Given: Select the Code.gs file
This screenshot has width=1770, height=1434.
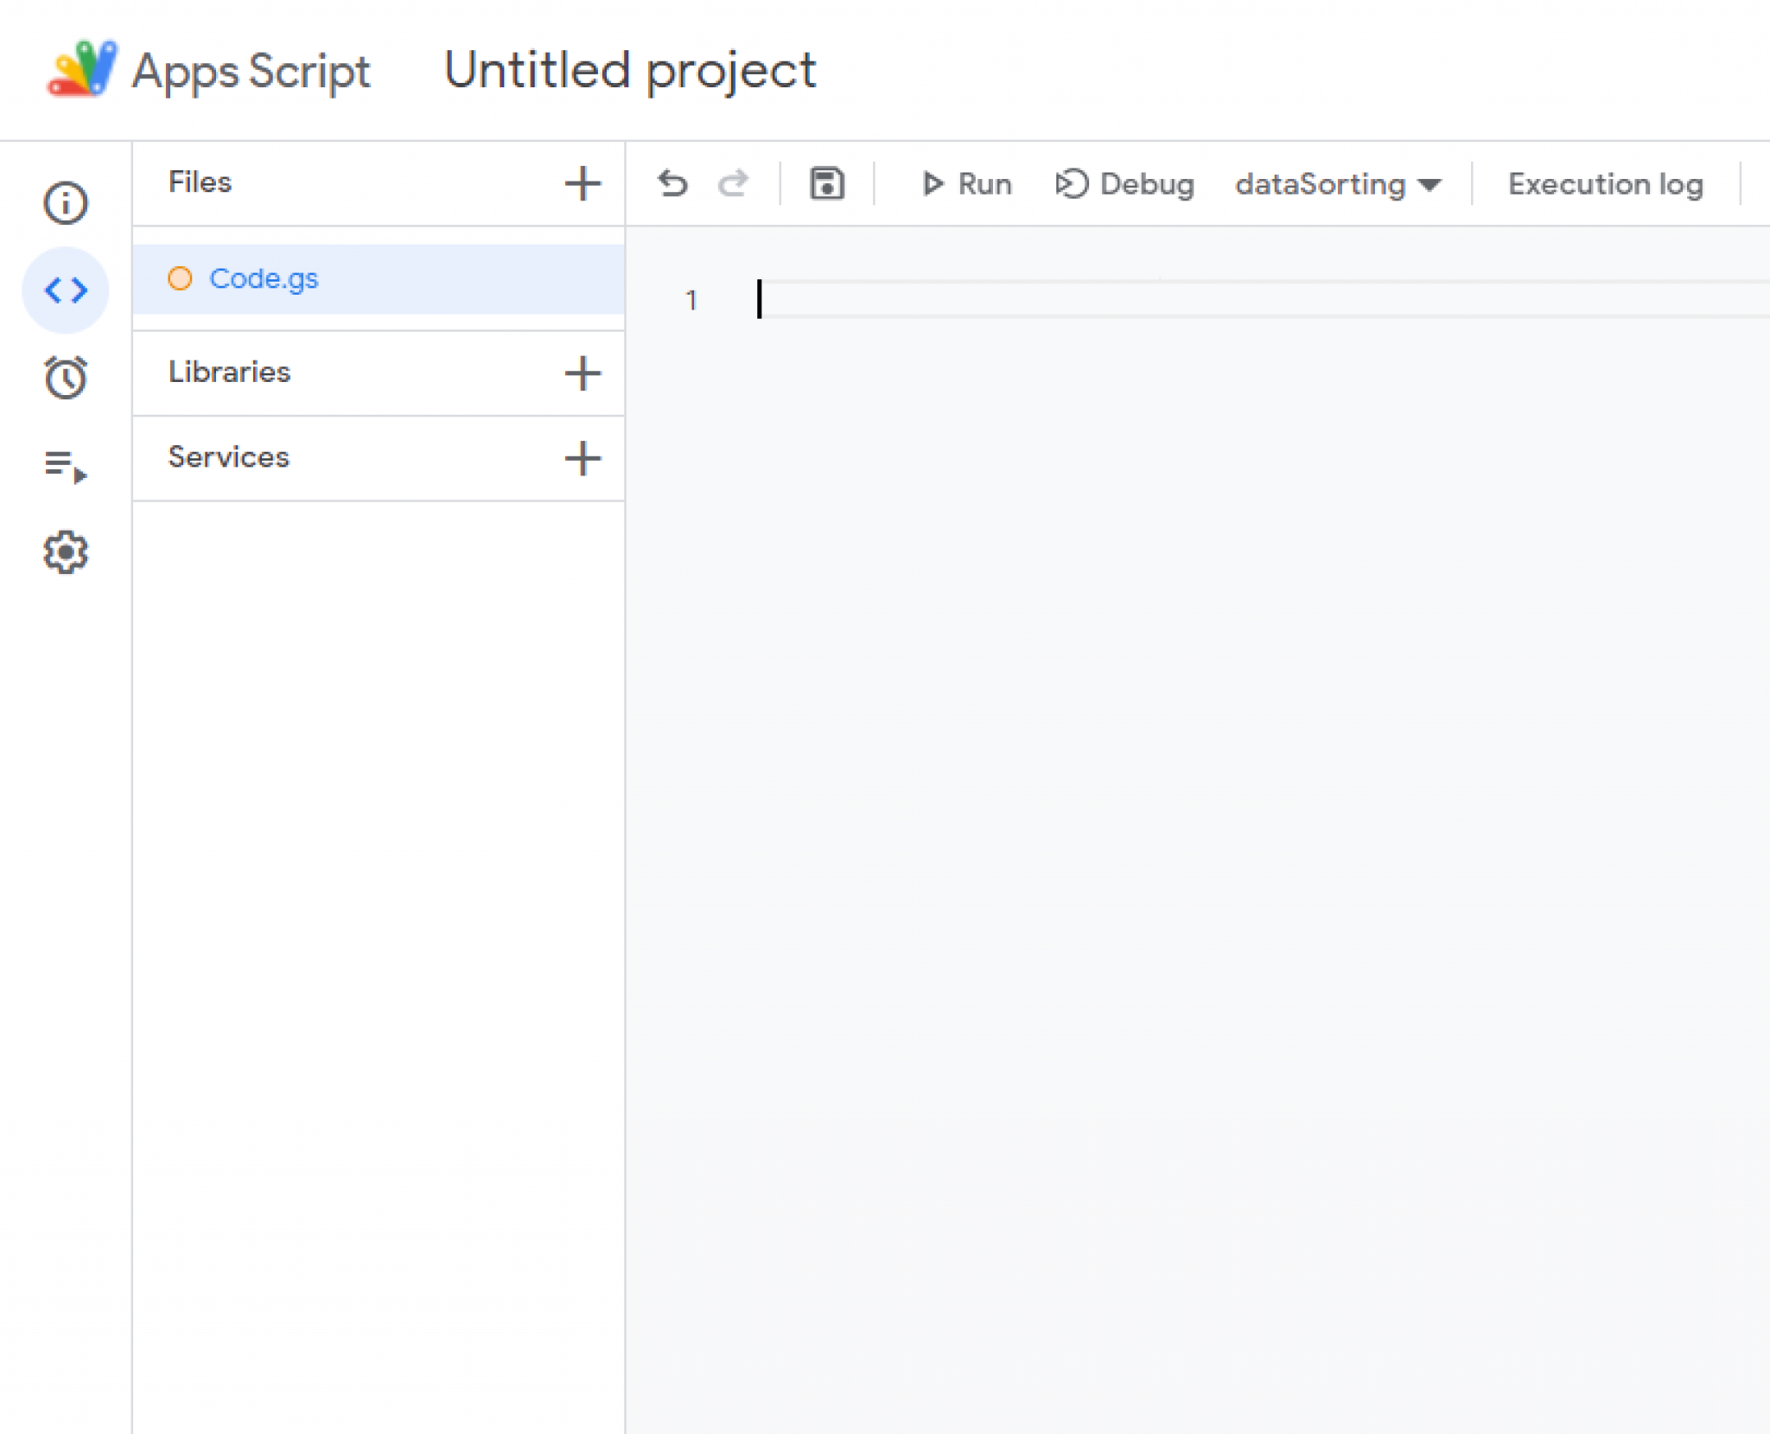Looking at the screenshot, I should pyautogui.click(x=379, y=278).
